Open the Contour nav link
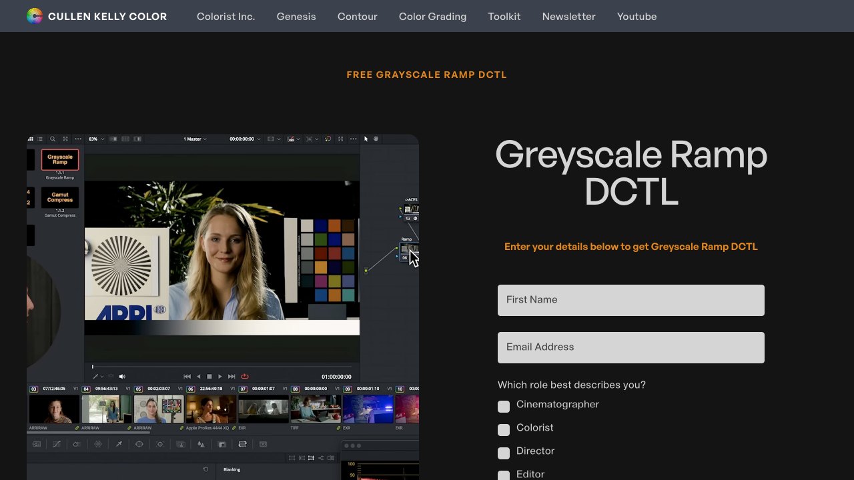Image resolution: width=854 pixels, height=480 pixels. pyautogui.click(x=358, y=16)
